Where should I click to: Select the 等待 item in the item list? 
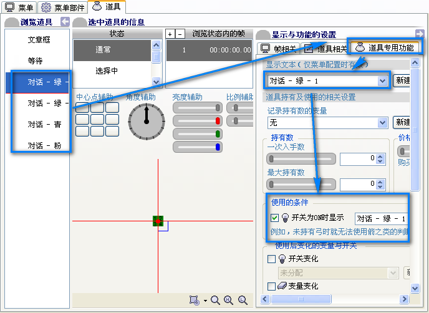click(35, 60)
